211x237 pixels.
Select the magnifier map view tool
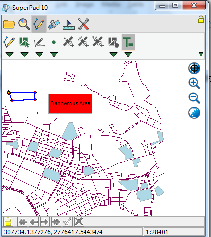(24, 24)
